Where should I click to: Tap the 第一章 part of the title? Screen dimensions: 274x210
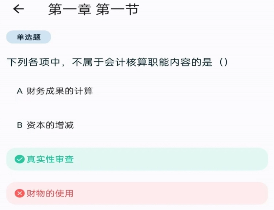click(x=70, y=10)
